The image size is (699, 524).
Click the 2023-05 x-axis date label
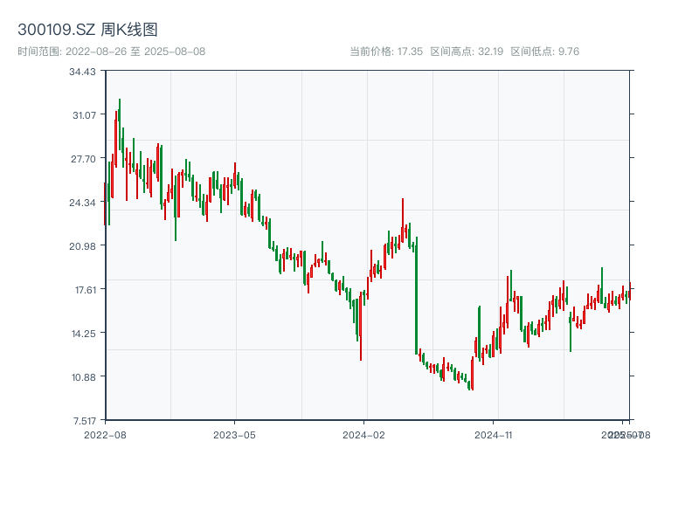(x=234, y=434)
